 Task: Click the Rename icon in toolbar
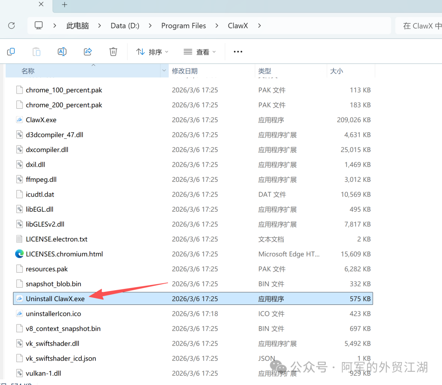click(x=62, y=51)
